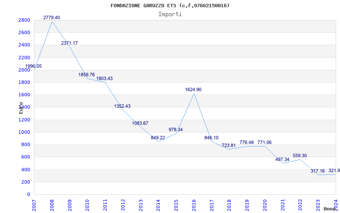Click the Euro y-axis title
Image resolution: width=340 pixels, height=213 pixels.
21,108
